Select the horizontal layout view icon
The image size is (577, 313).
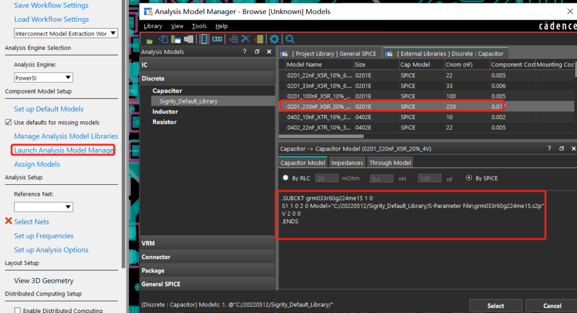tap(217, 39)
